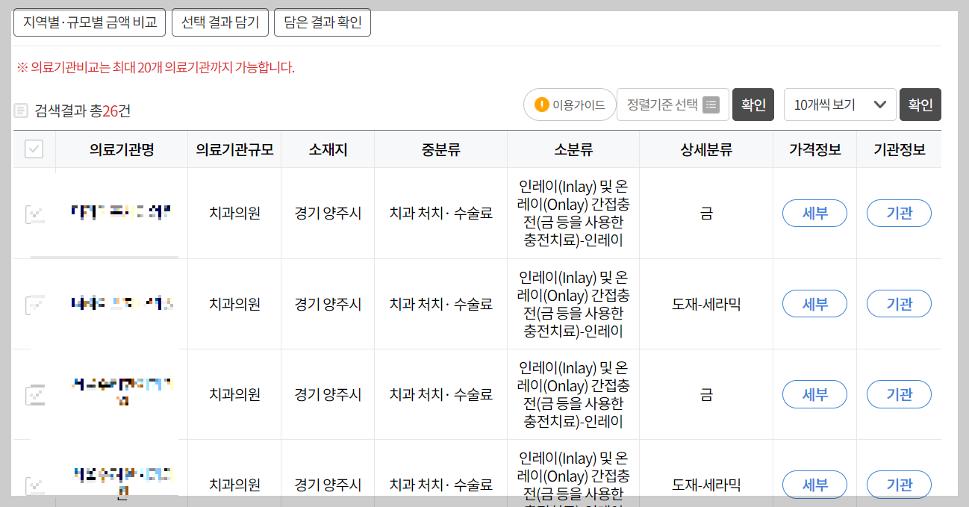Viewport: 969px width, 507px height.
Task: Open the 정렬기준 선택 sort selector
Action: (x=673, y=105)
